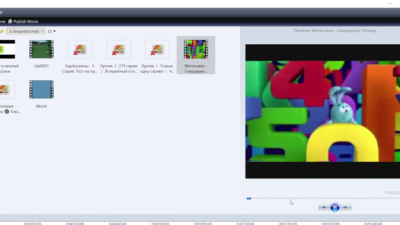Select the Метатыква Смешарики clip
The height and width of the screenshot is (225, 400).
(x=196, y=49)
